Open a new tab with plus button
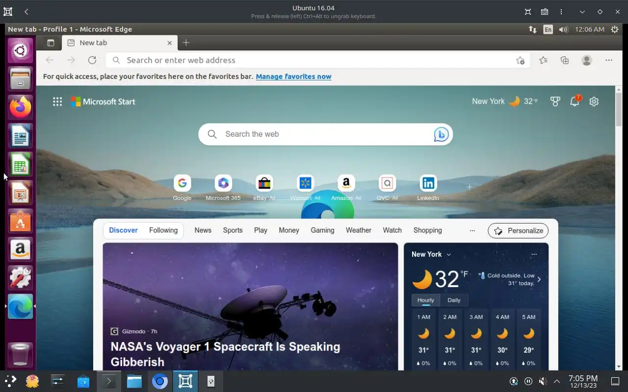 tap(186, 43)
